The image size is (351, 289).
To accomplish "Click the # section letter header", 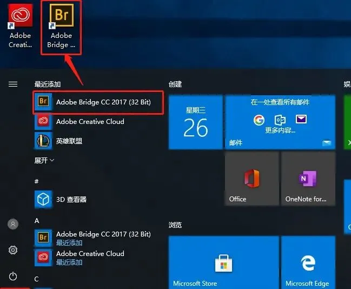I will tap(37, 181).
